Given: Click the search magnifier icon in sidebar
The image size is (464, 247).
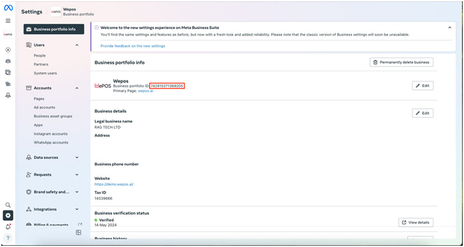Looking at the screenshot, I should click(8, 205).
